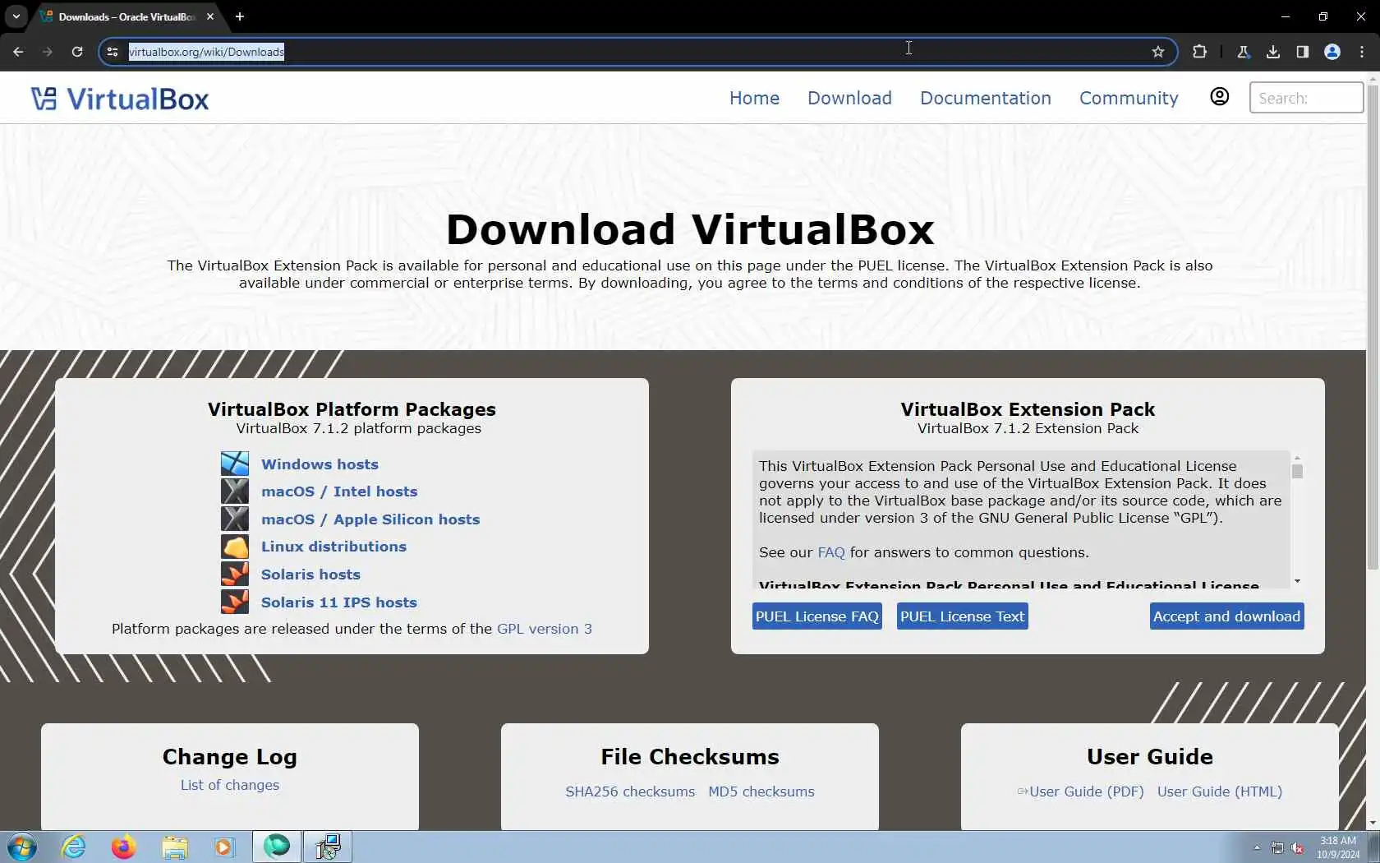Select the Downloads – Oracle VirtualBox tab
The width and height of the screenshot is (1380, 863).
click(x=127, y=16)
